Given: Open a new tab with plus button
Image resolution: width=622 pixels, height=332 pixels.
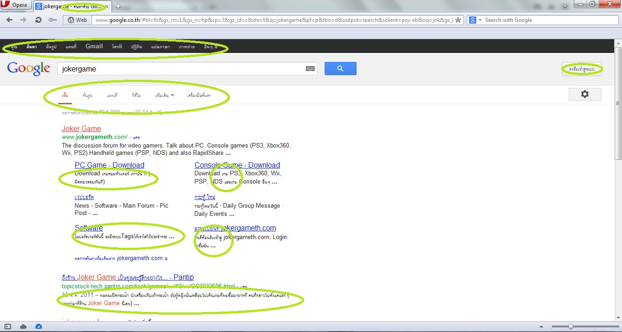Looking at the screenshot, I should tap(118, 6).
